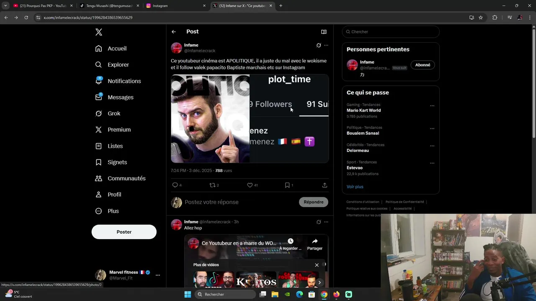Image resolution: width=536 pixels, height=301 pixels.
Task: Click the share icon under the post
Action: [x=325, y=185]
